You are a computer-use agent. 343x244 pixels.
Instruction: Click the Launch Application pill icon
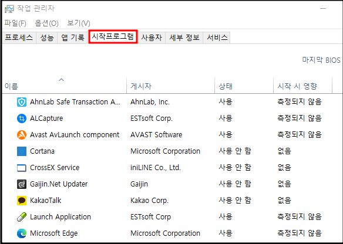pos(22,217)
